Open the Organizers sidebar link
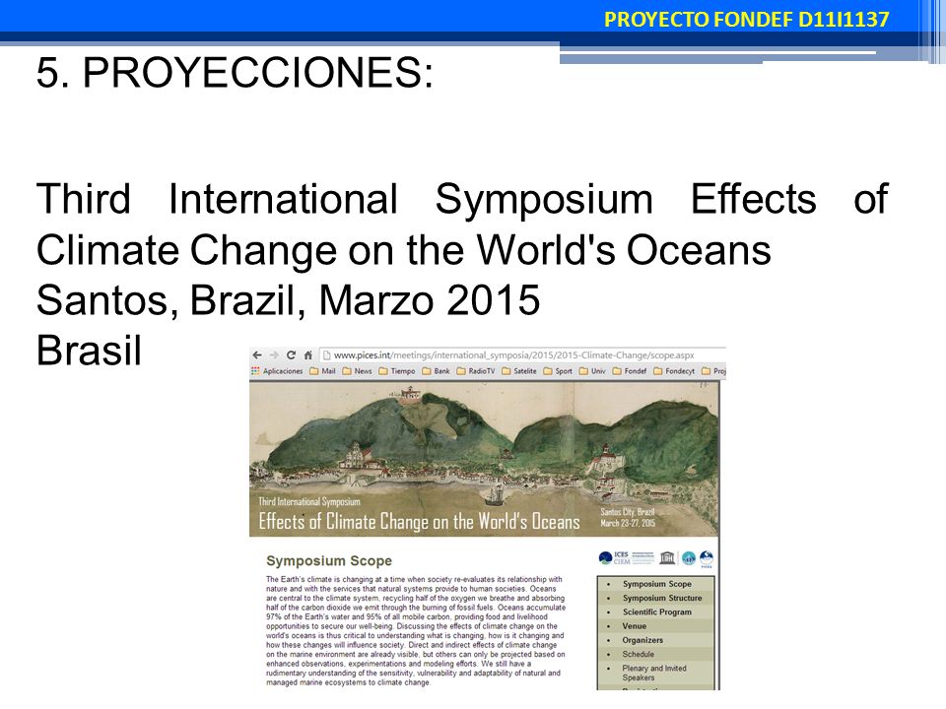The width and height of the screenshot is (946, 709). pyautogui.click(x=642, y=640)
